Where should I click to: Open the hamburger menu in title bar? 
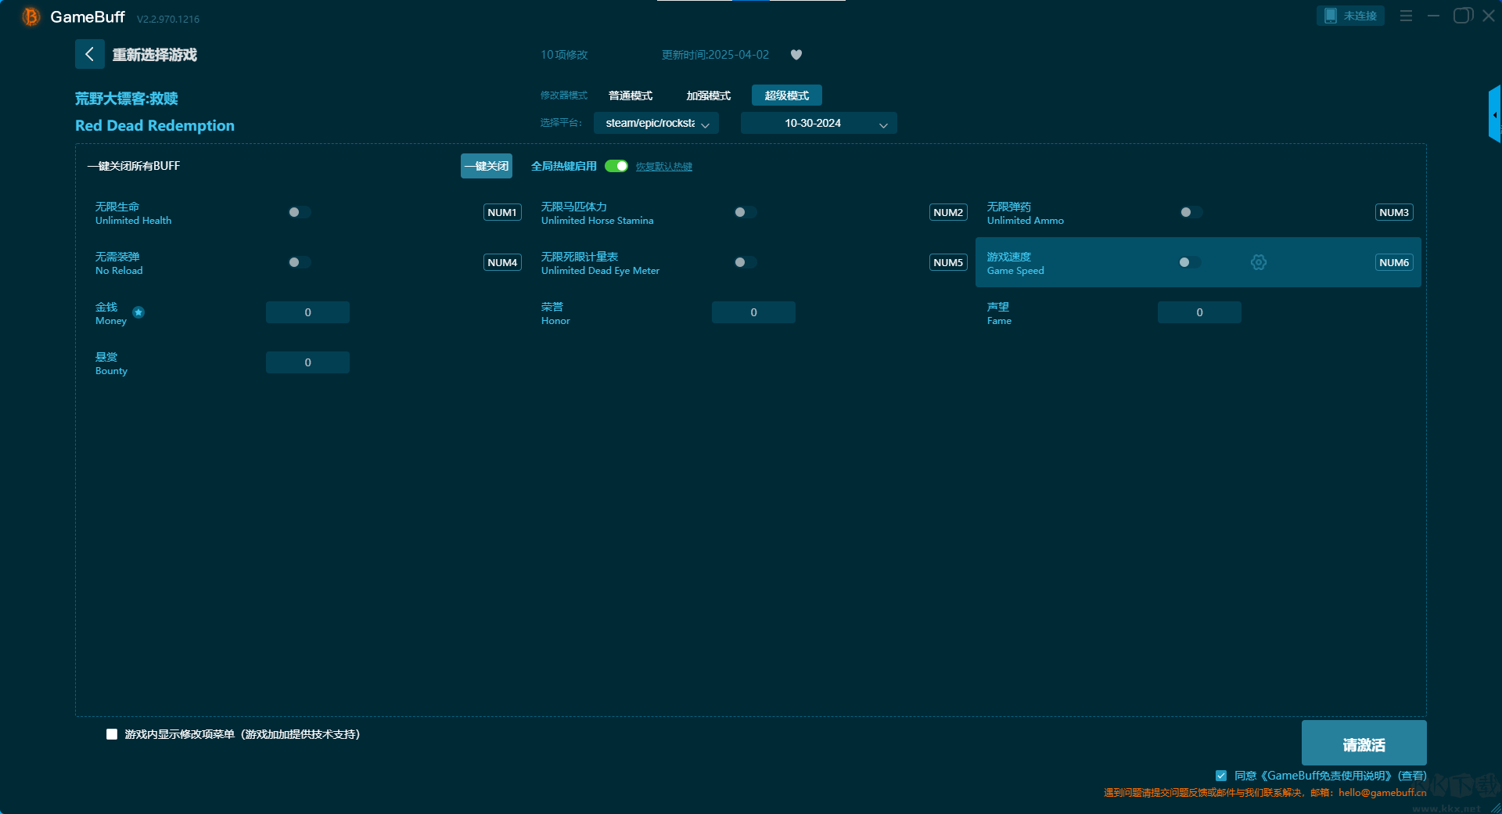click(x=1406, y=16)
